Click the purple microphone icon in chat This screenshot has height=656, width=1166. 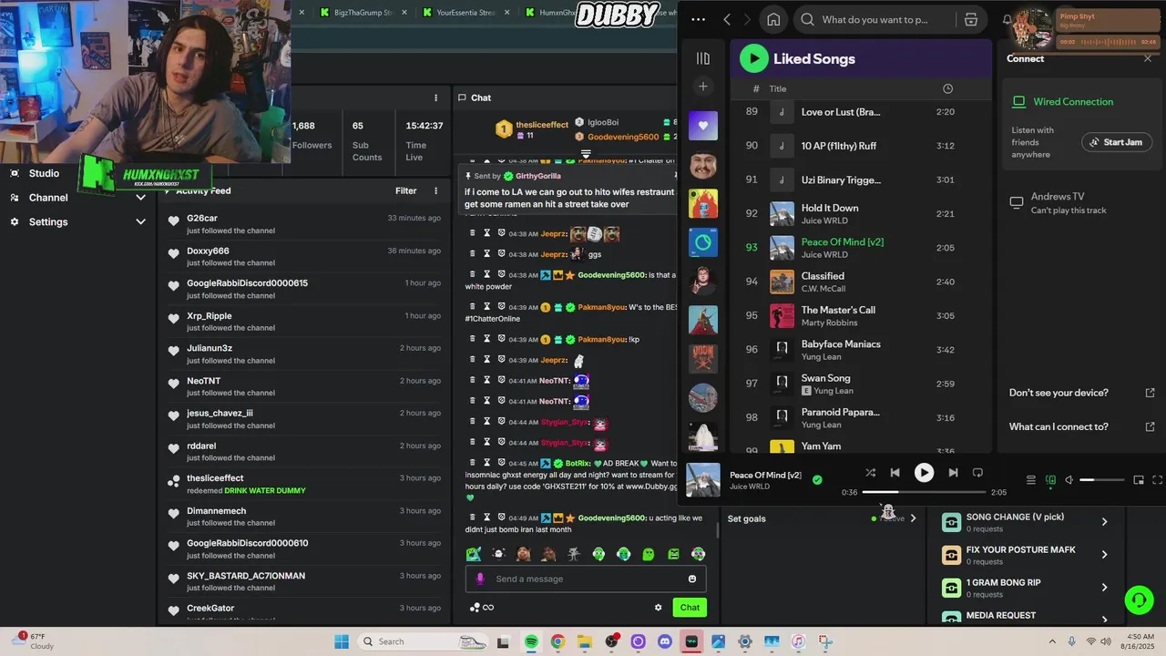click(x=480, y=579)
